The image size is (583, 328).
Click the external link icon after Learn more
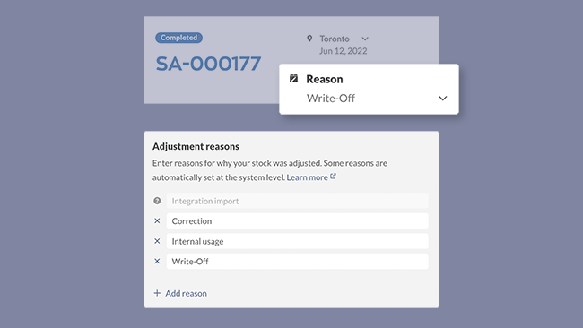point(333,176)
